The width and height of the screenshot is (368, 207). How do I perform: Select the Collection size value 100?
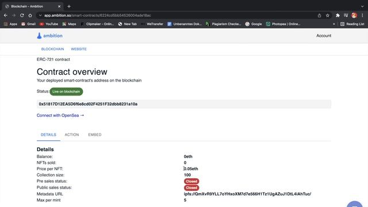pos(187,175)
